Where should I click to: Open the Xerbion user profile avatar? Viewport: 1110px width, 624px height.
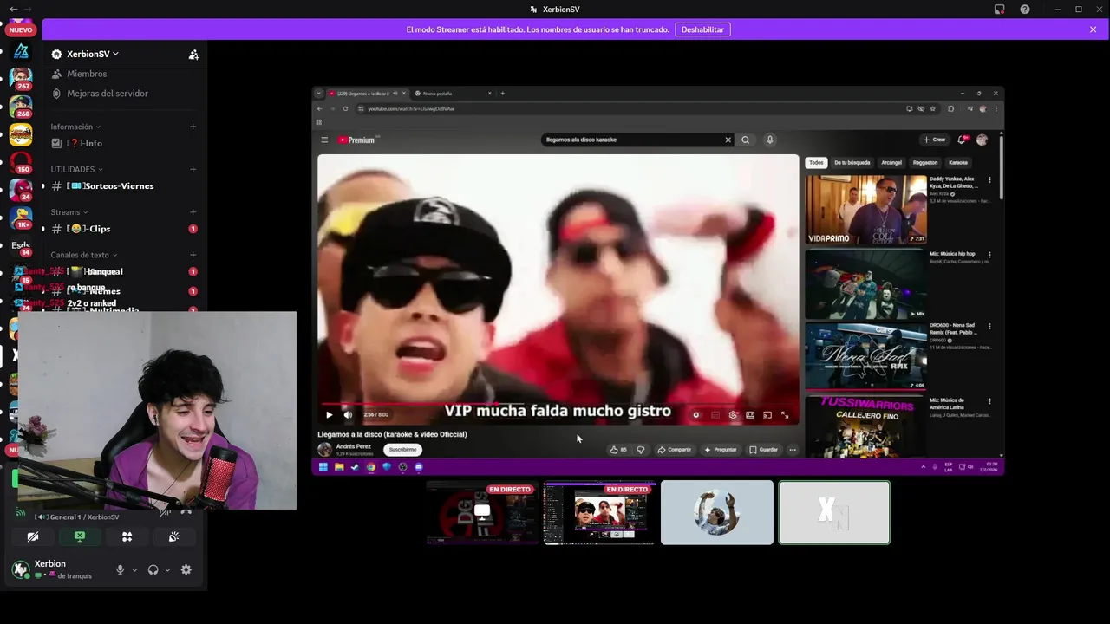pyautogui.click(x=21, y=569)
